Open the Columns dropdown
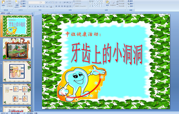This screenshot has height=114, width=179. pos(71,6)
